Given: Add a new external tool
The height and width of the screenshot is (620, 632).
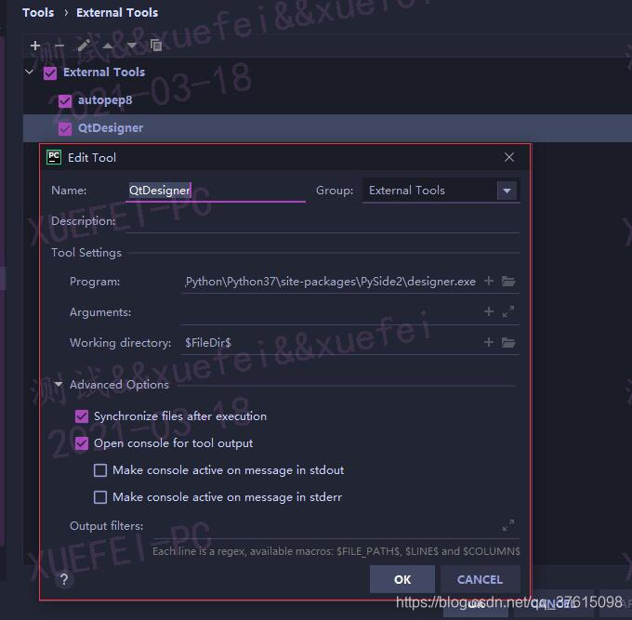Looking at the screenshot, I should pos(35,46).
